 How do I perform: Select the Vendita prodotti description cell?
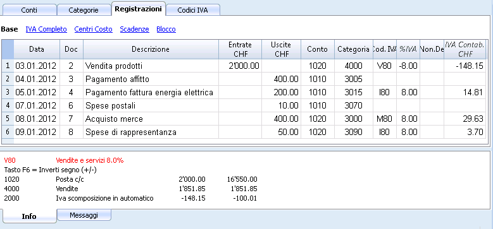pos(151,66)
